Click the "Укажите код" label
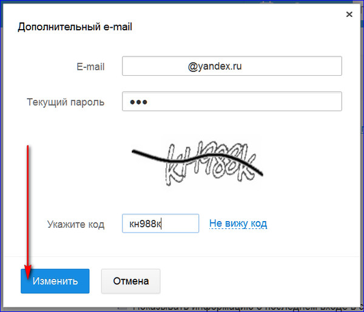The width and height of the screenshot is (364, 312). click(76, 224)
